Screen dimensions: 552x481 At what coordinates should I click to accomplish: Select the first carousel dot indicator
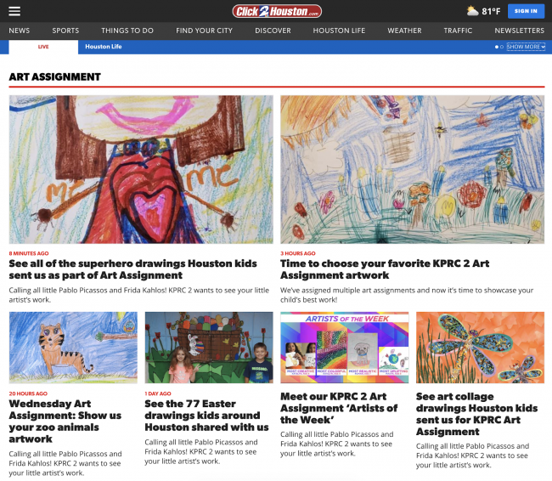click(x=497, y=47)
